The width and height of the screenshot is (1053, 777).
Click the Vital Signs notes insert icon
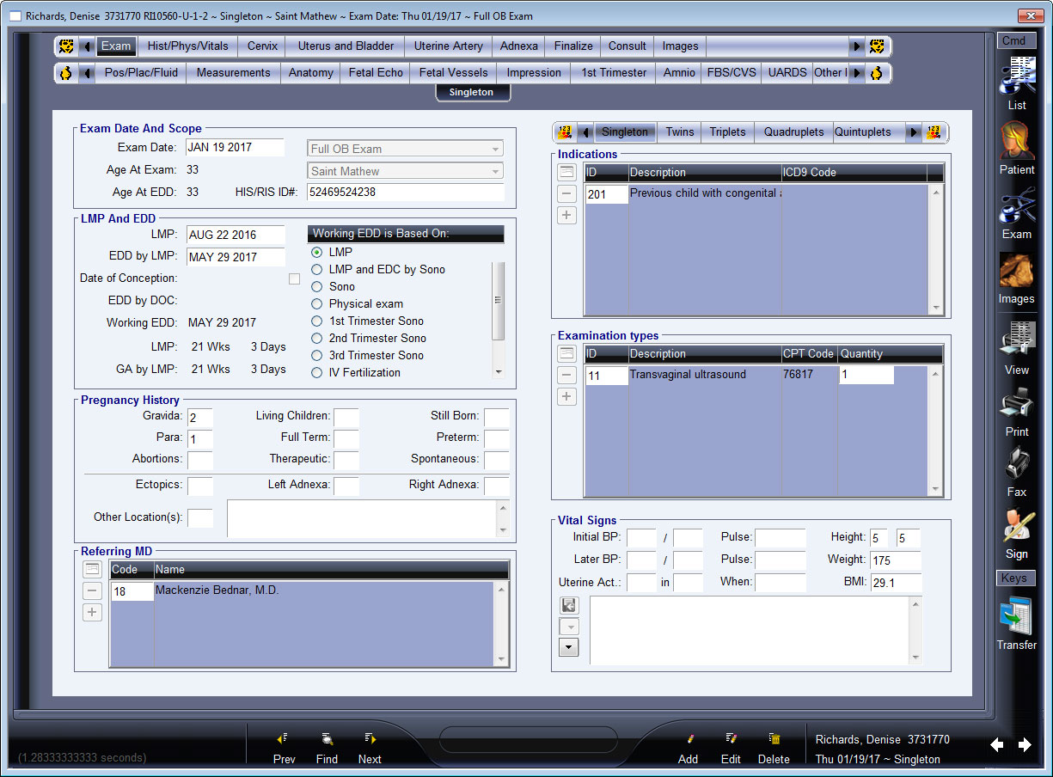pos(568,606)
